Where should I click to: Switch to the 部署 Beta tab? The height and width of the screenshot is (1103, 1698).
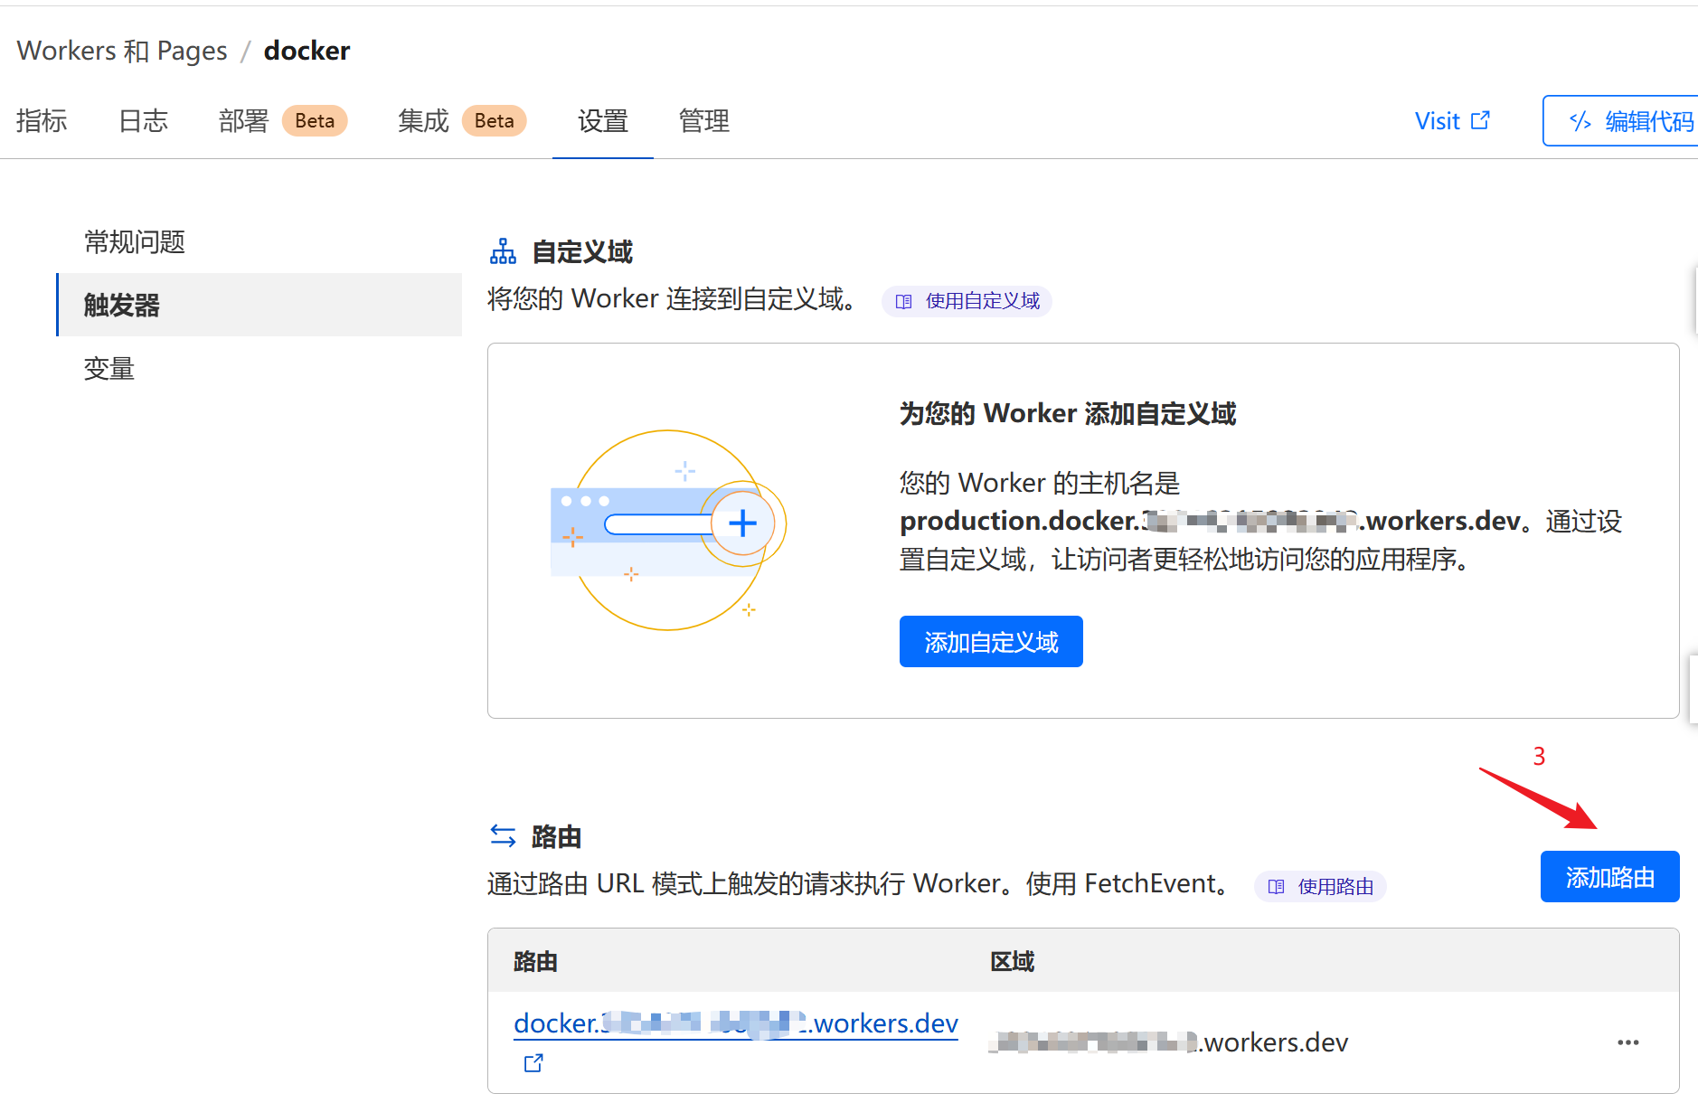(241, 120)
